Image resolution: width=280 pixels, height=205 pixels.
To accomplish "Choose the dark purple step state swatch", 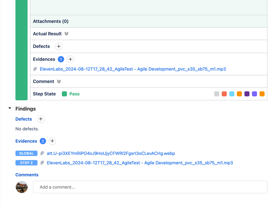I will click(247, 94).
